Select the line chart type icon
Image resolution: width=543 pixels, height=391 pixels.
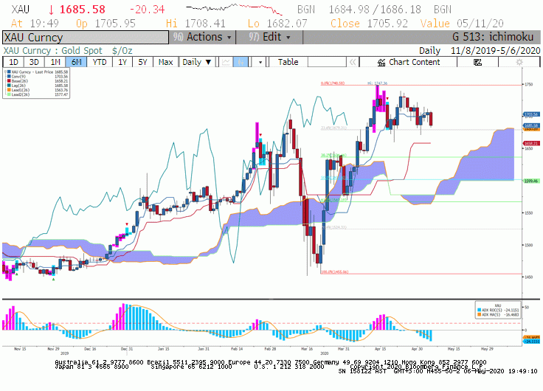(x=226, y=62)
